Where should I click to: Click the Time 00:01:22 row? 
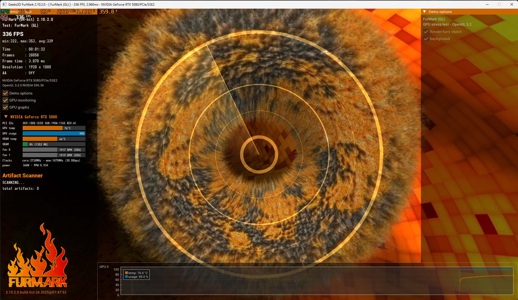click(24, 49)
